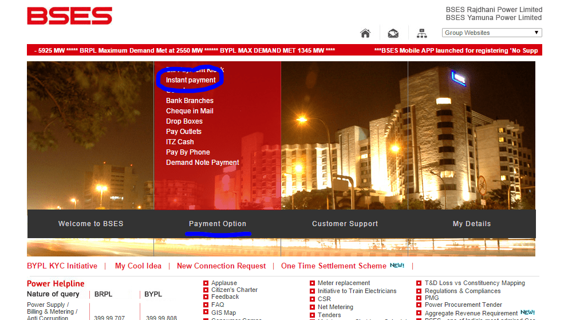The width and height of the screenshot is (568, 320).
Task: Open Drop Boxes link
Action: 184,121
